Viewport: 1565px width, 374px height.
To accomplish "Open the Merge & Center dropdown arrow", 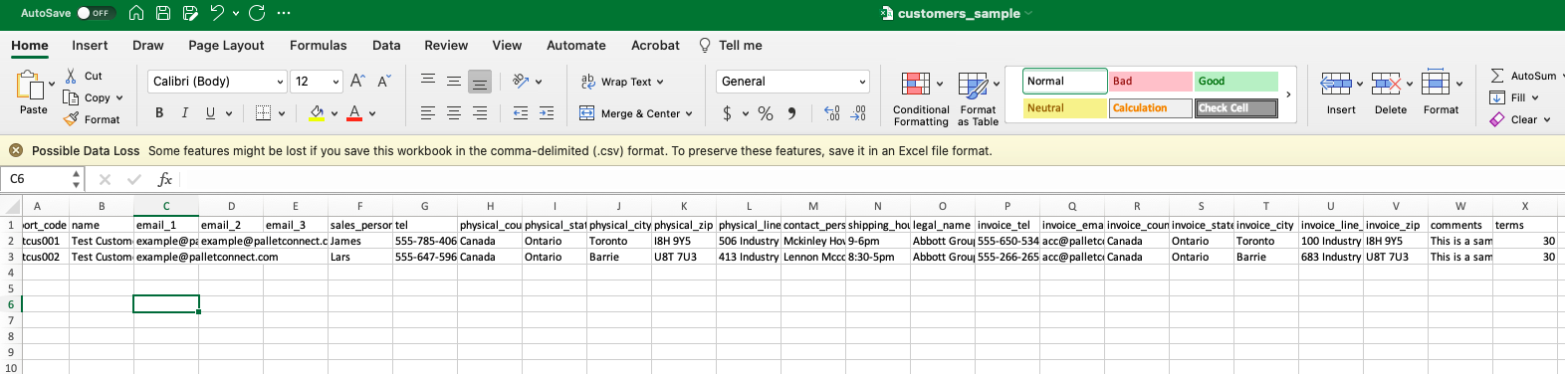I will pyautogui.click(x=689, y=113).
